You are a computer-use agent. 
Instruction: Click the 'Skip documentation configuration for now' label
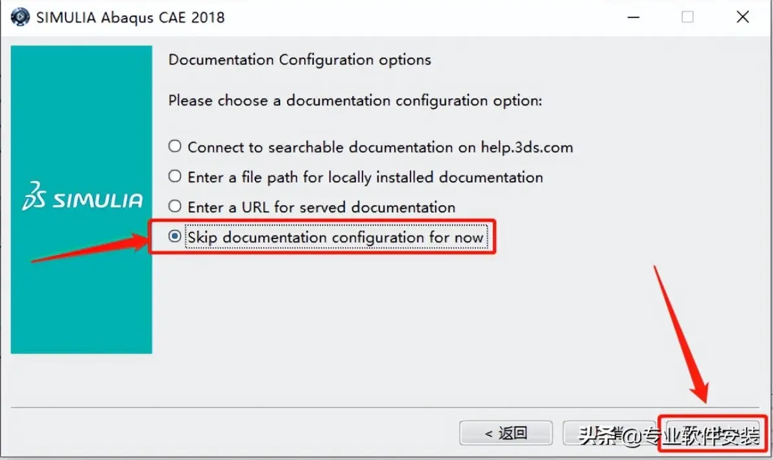click(x=336, y=237)
